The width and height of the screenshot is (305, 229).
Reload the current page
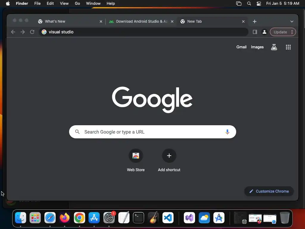tap(32, 32)
